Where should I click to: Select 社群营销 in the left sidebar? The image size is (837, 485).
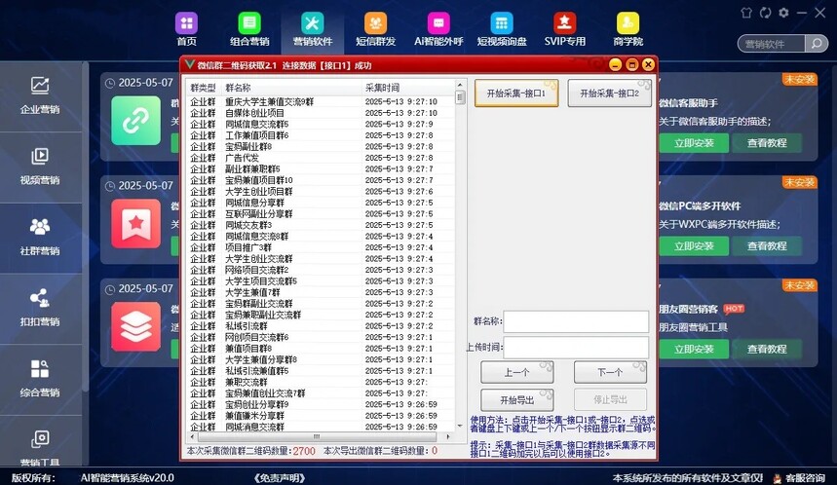pyautogui.click(x=40, y=238)
